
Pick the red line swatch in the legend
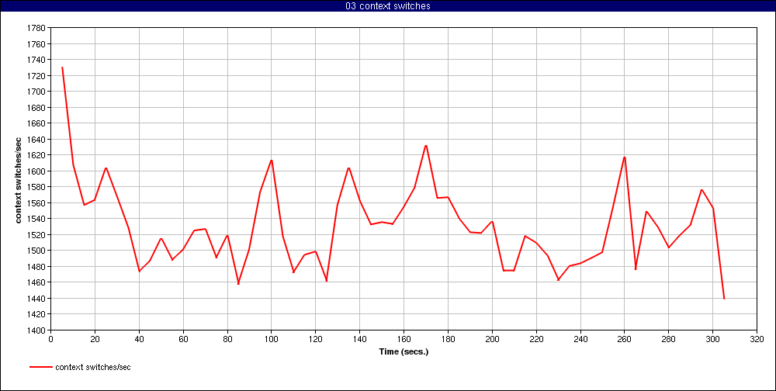click(41, 367)
